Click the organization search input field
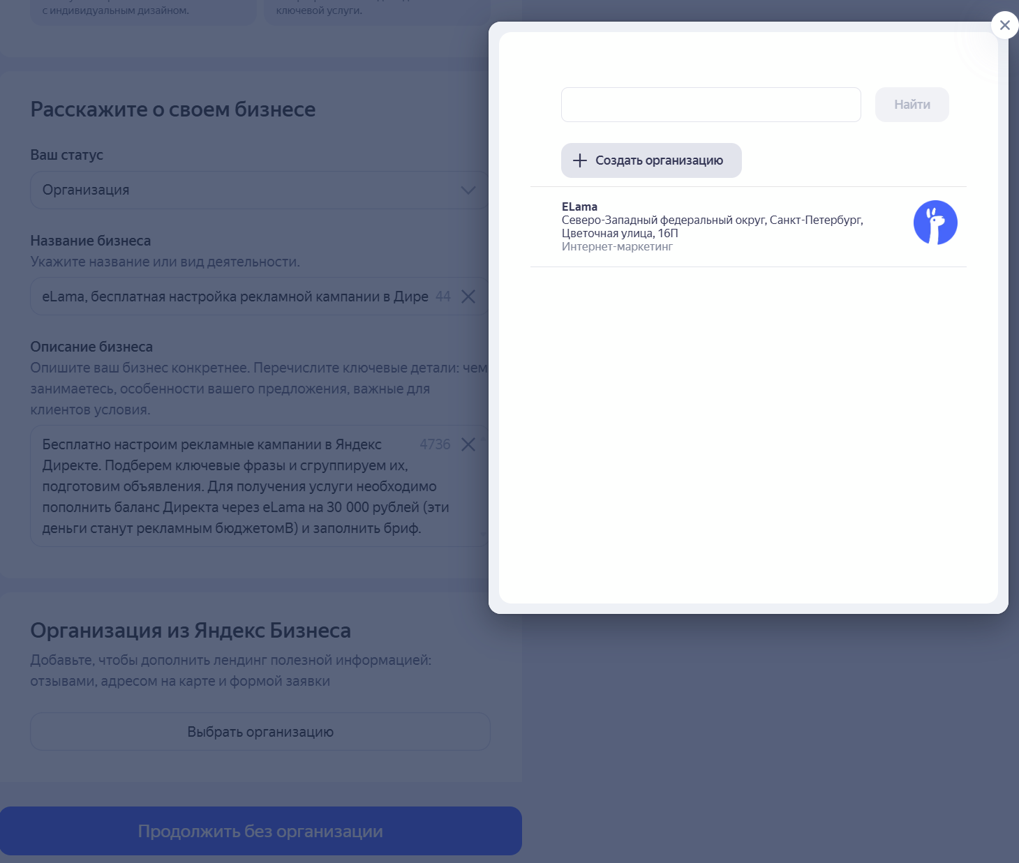Viewport: 1019px width, 863px height. pos(711,105)
